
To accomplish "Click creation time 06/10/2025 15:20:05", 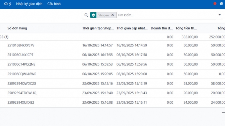I will [97, 74].
